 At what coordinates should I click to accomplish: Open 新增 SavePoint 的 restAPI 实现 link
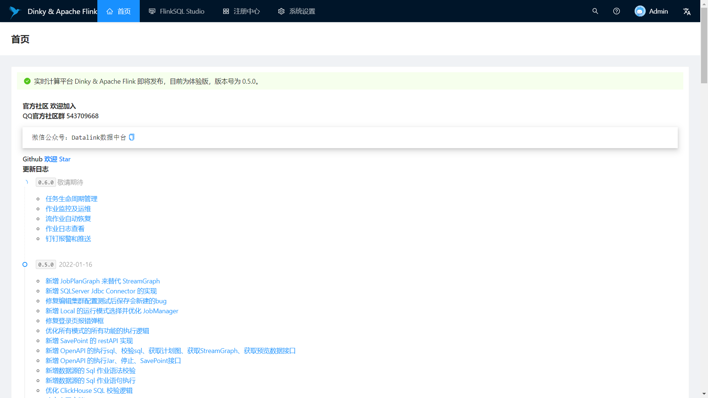[89, 341]
